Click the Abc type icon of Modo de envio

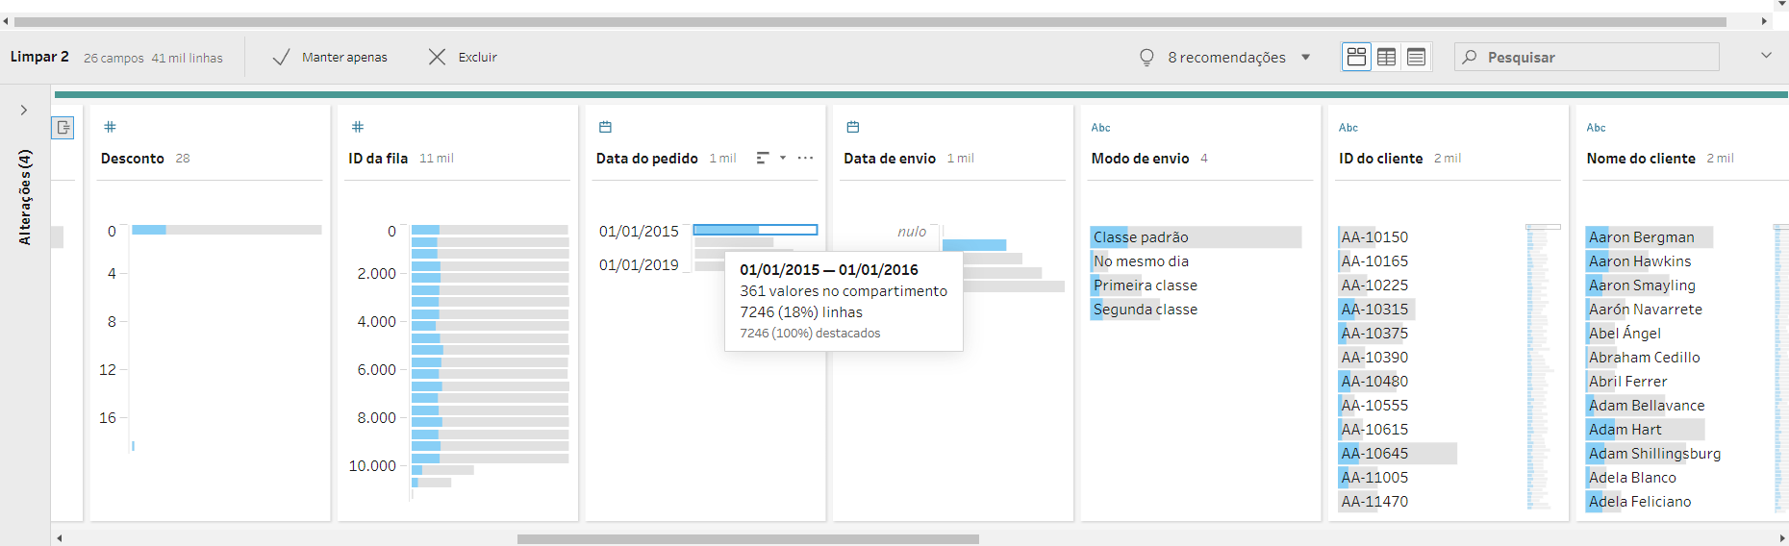pyautogui.click(x=1100, y=127)
